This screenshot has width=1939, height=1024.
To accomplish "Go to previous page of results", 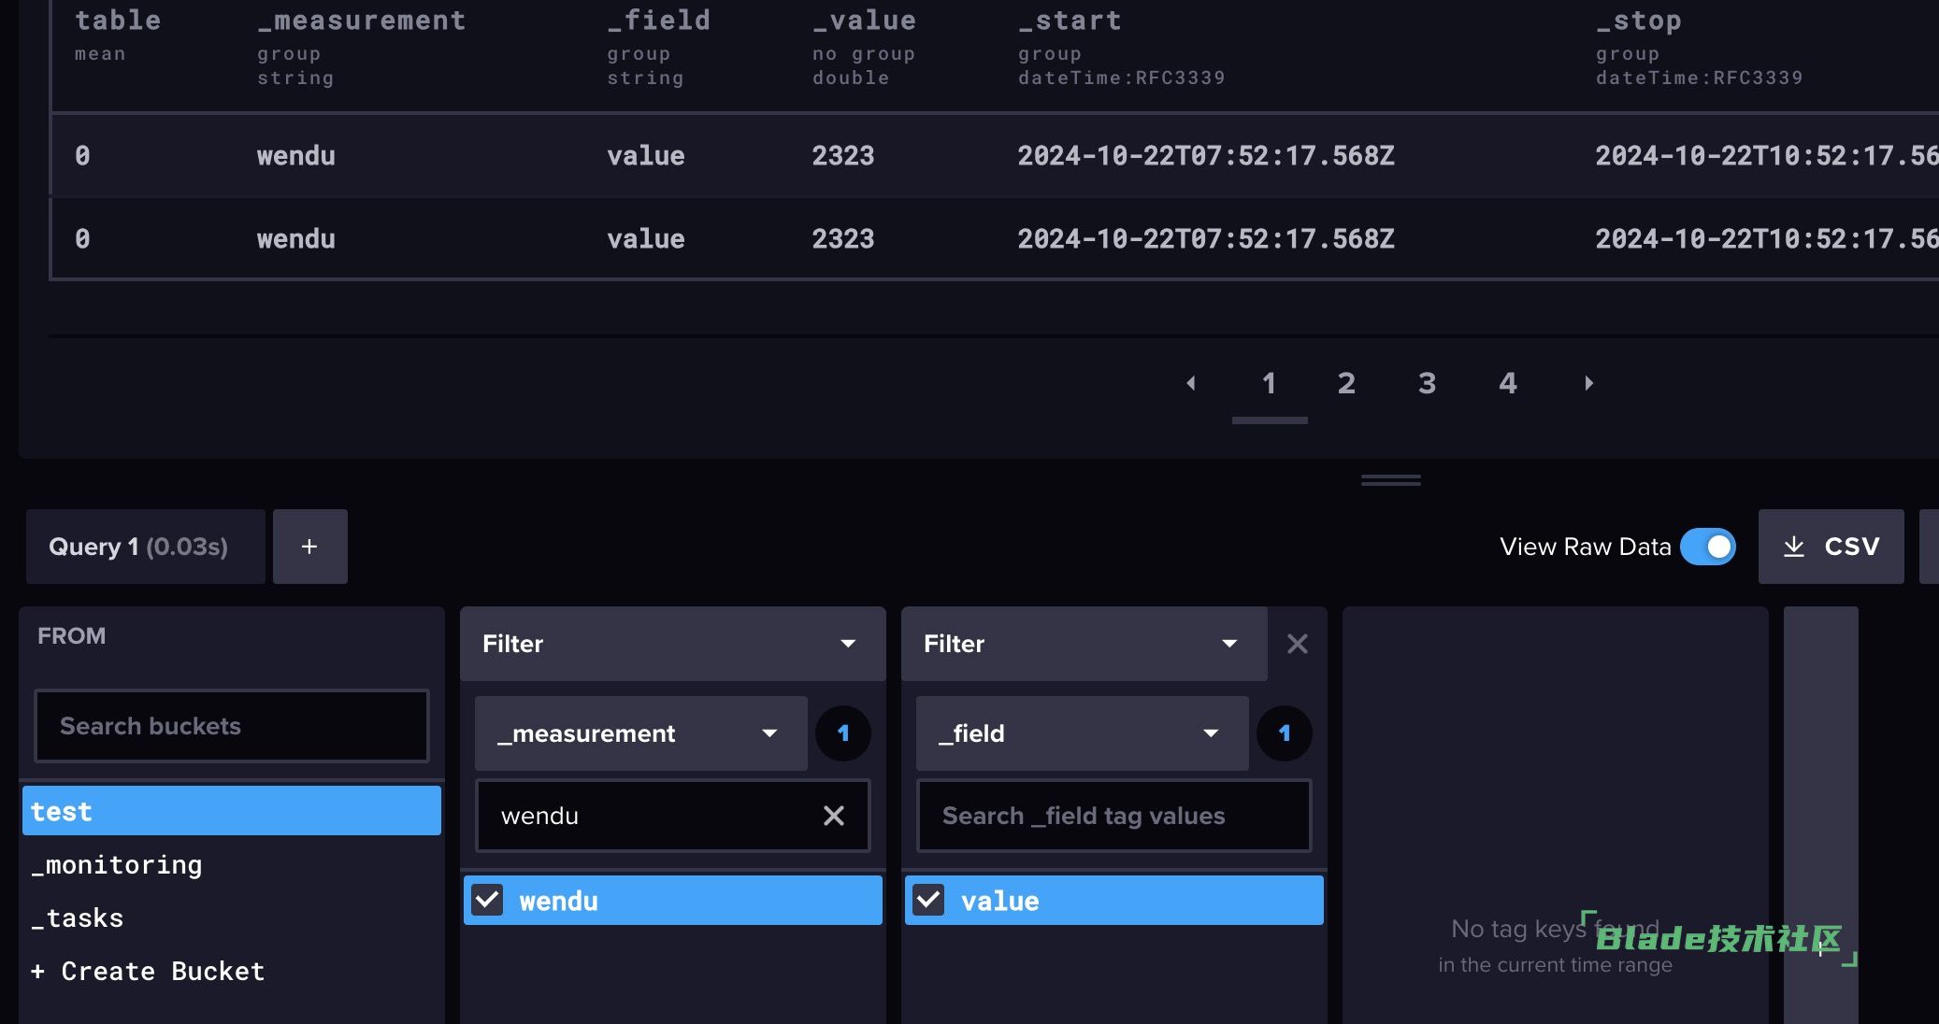I will point(1191,383).
